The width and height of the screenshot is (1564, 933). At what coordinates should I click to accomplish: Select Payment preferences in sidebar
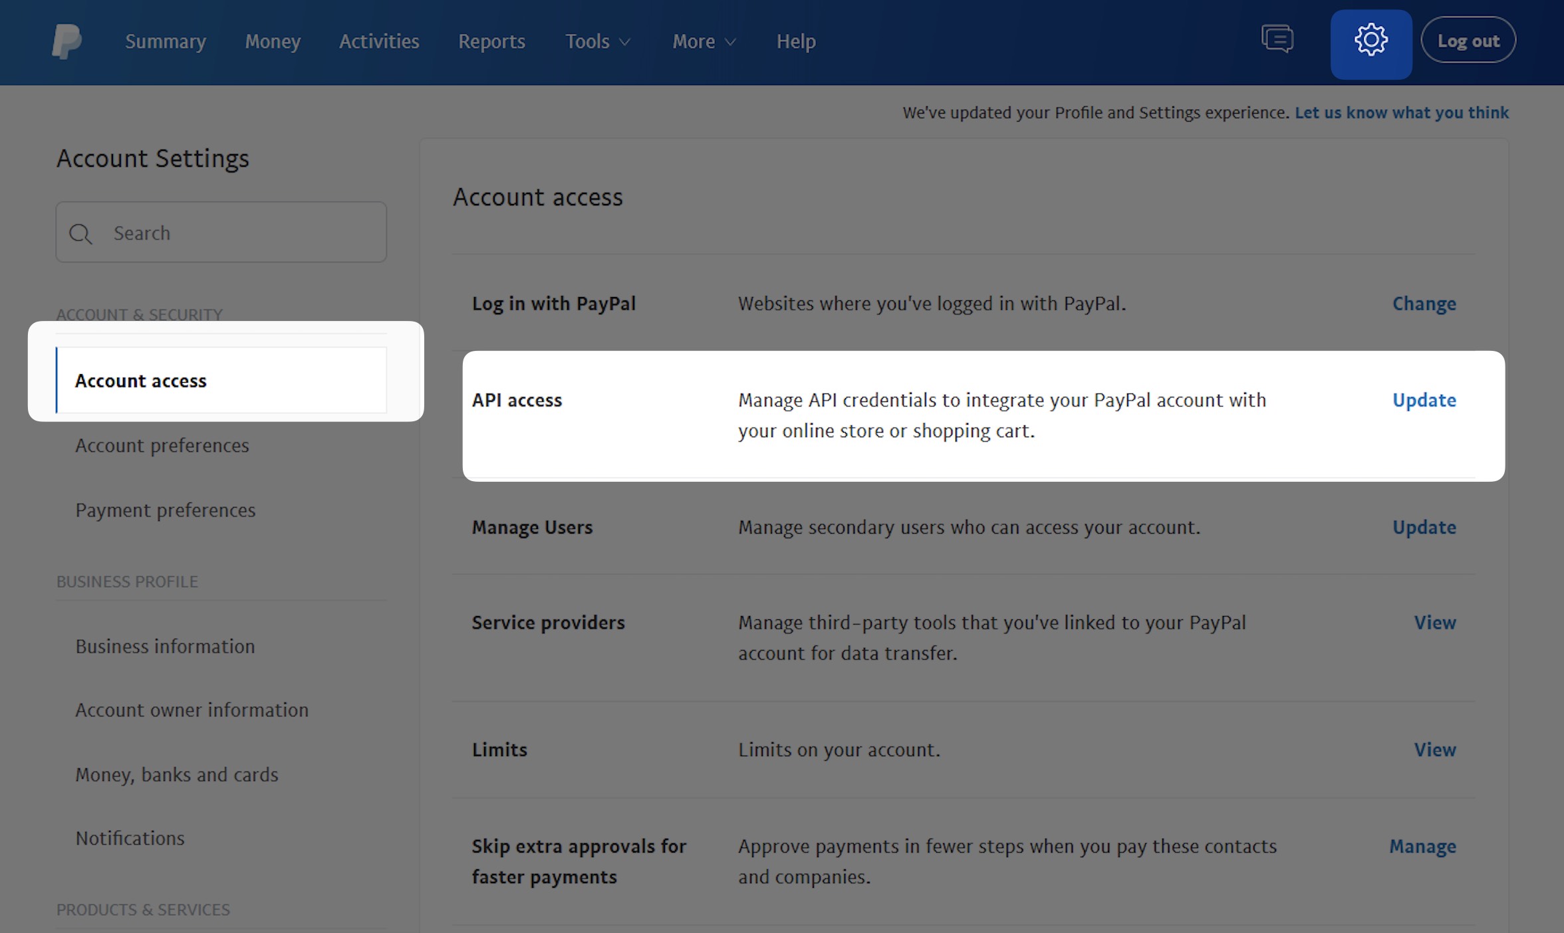166,510
